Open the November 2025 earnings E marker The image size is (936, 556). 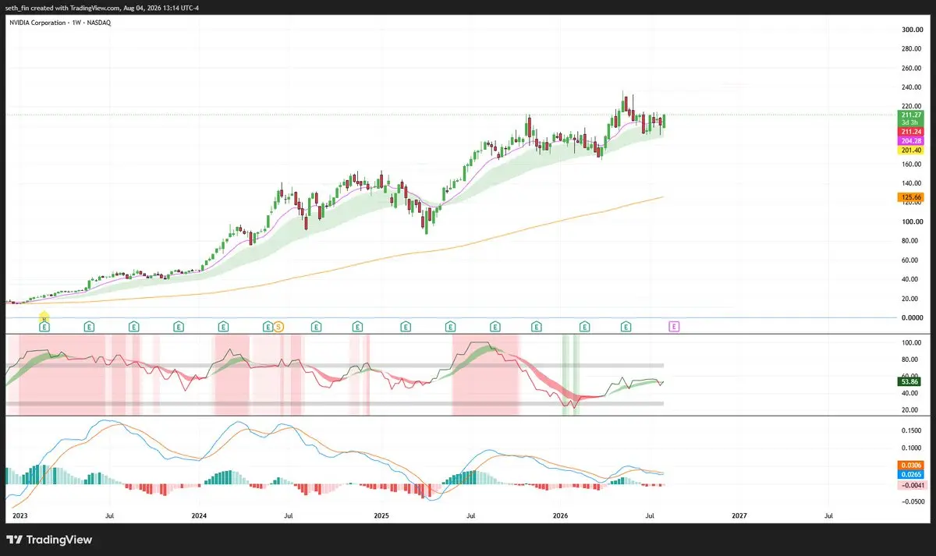point(537,327)
